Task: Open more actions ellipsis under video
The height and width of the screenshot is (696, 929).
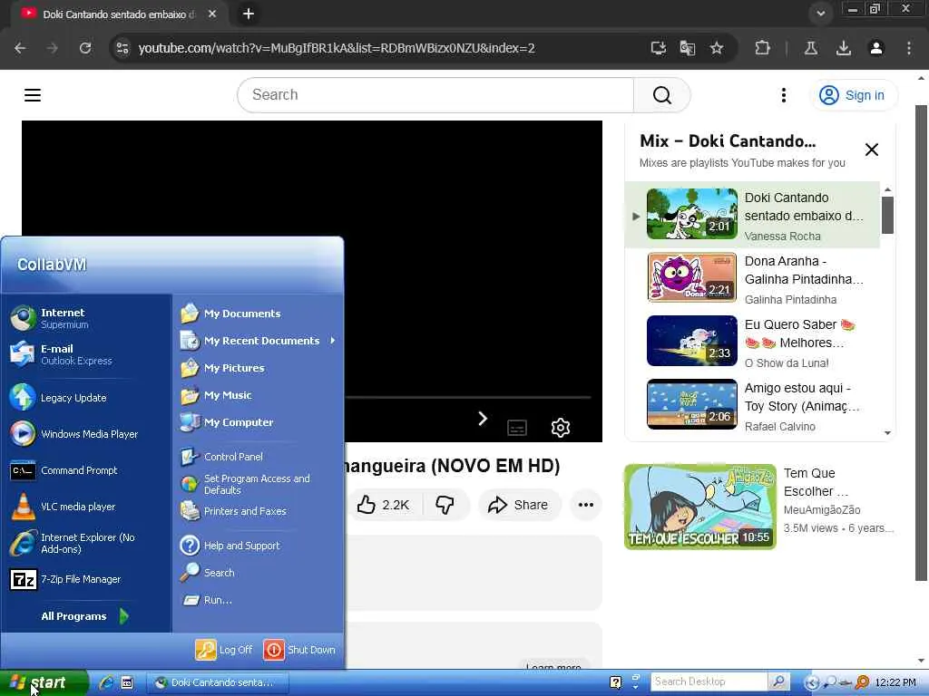Action: coord(585,505)
